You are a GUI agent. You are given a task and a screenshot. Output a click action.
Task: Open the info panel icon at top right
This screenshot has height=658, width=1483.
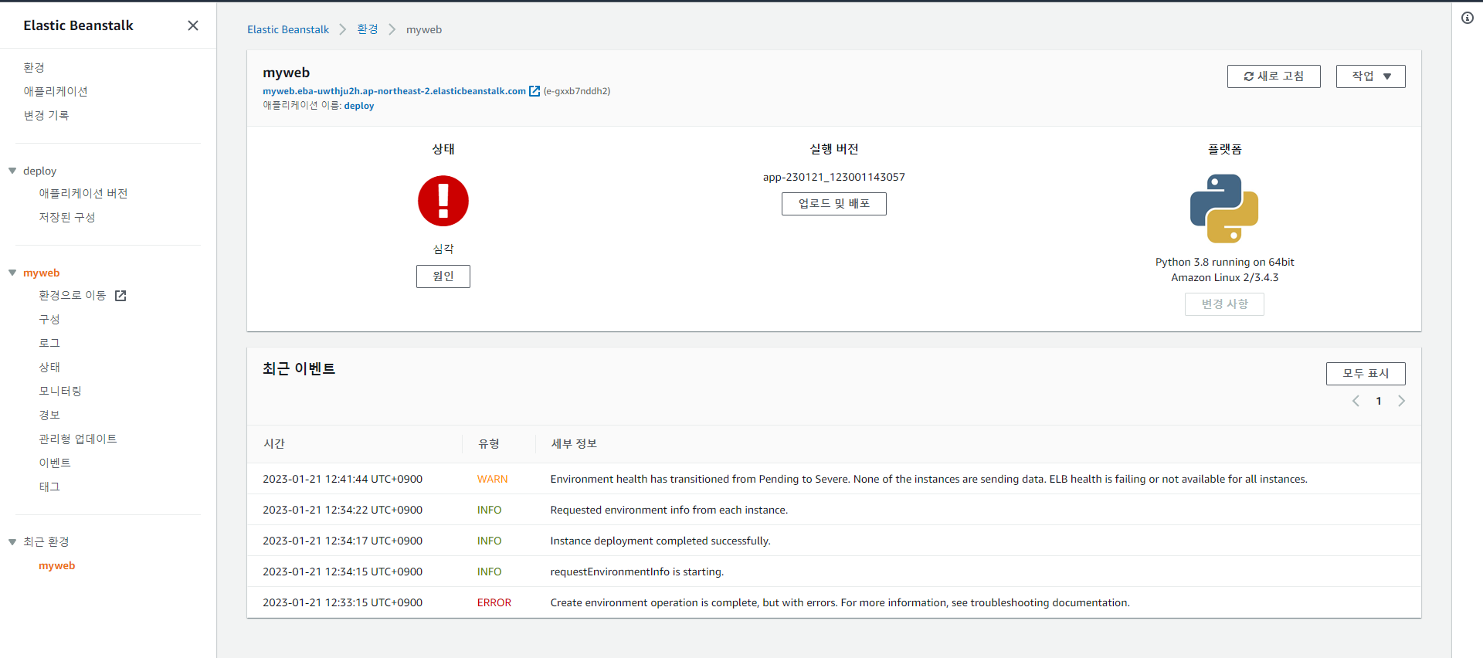pyautogui.click(x=1468, y=18)
